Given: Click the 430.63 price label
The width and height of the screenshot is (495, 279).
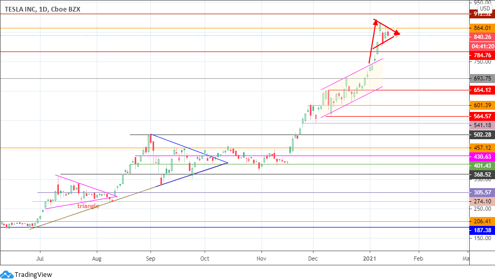Looking at the screenshot, I should pyautogui.click(x=482, y=157).
